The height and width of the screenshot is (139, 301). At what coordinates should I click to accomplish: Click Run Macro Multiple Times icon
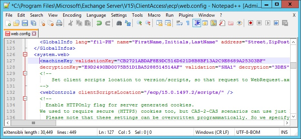click(276, 23)
